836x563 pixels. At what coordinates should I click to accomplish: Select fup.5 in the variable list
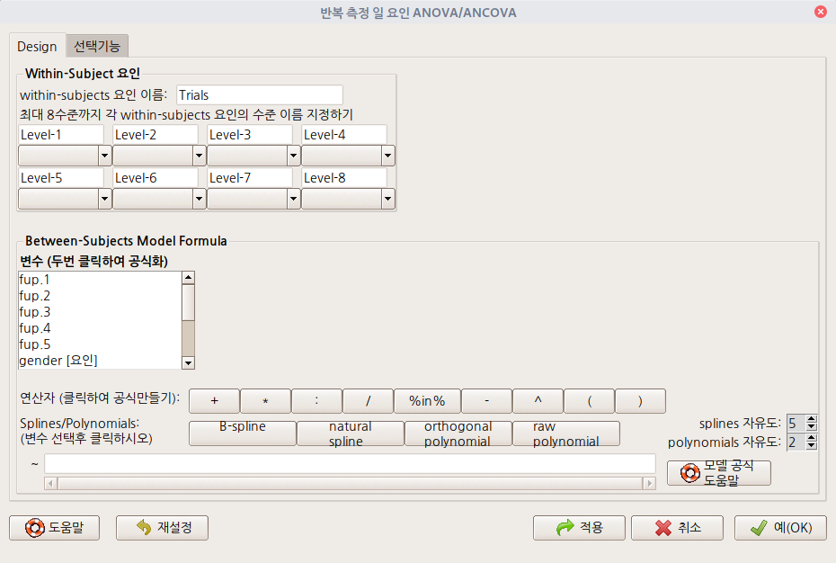pyautogui.click(x=100, y=344)
